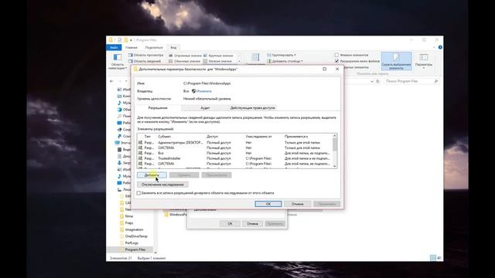Click Изменить owner link

pyautogui.click(x=204, y=91)
